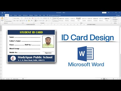Open the View tab

[x=40, y=15]
